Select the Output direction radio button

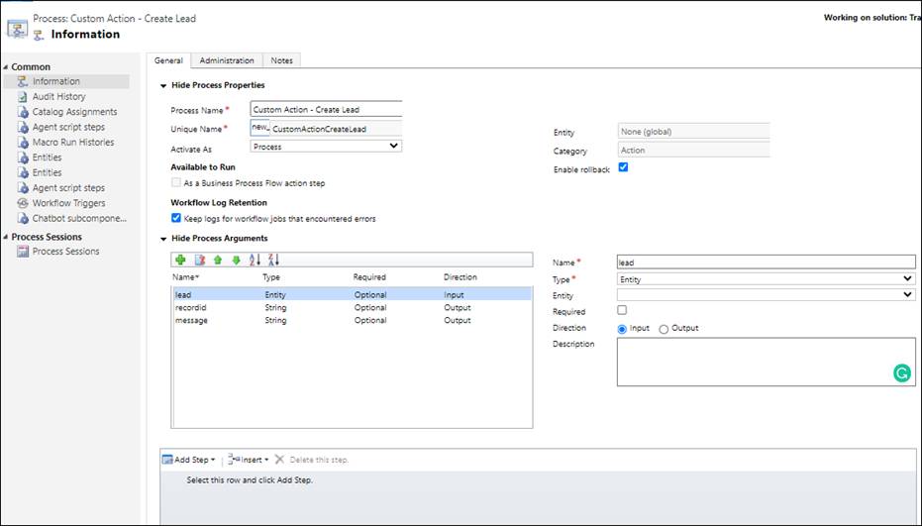pyautogui.click(x=664, y=329)
